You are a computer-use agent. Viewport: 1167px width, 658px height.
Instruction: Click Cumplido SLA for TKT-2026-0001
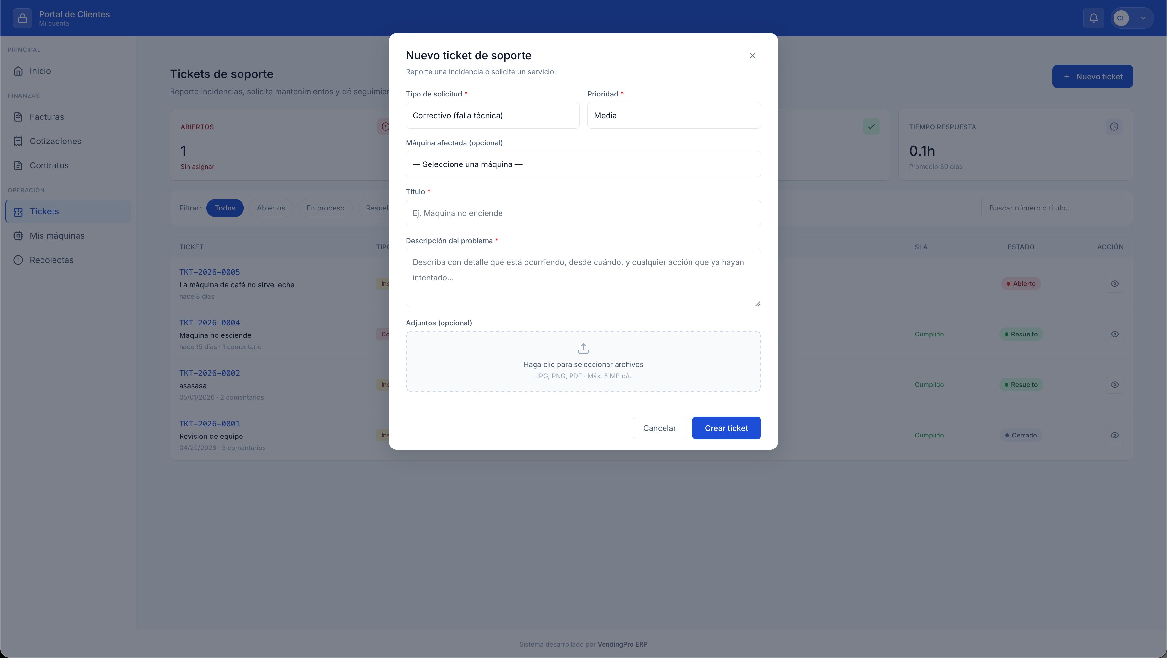click(x=929, y=435)
